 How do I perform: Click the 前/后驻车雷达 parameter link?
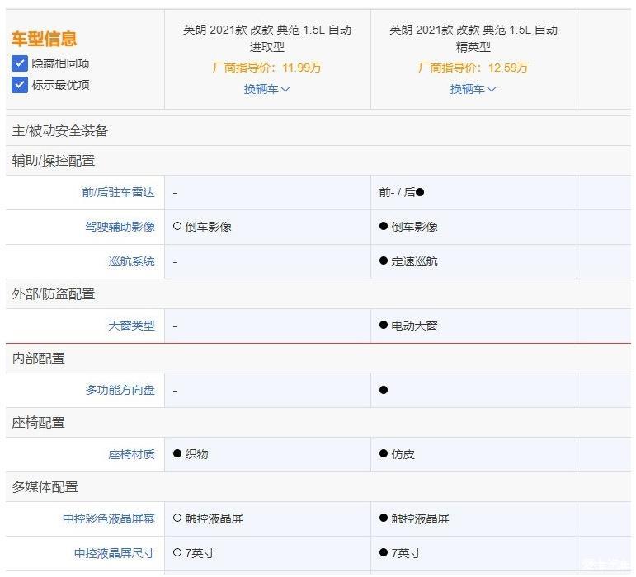(x=119, y=192)
